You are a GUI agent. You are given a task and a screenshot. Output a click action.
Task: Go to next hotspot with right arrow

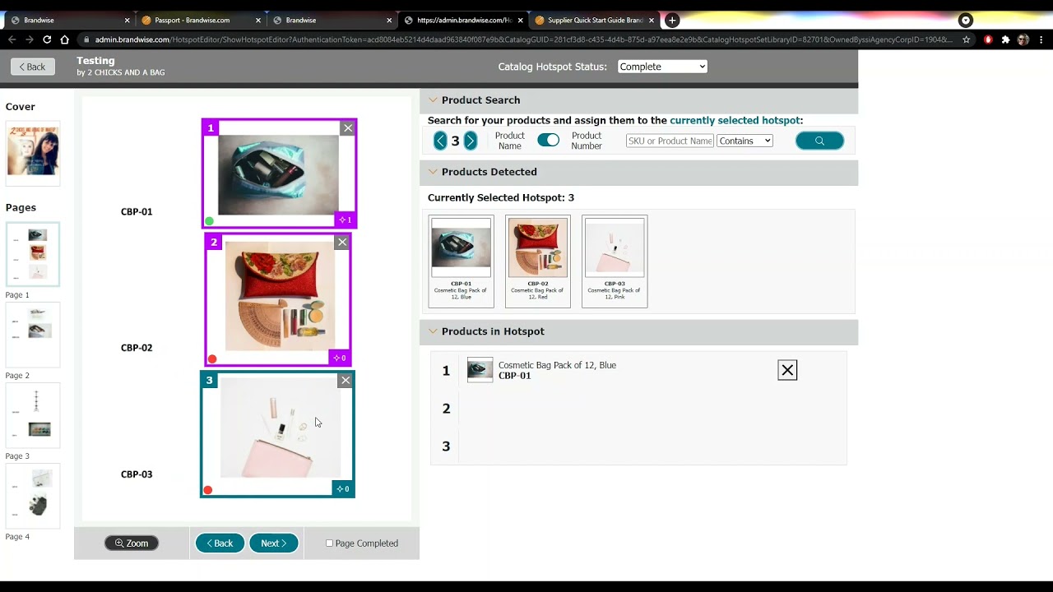pyautogui.click(x=471, y=141)
